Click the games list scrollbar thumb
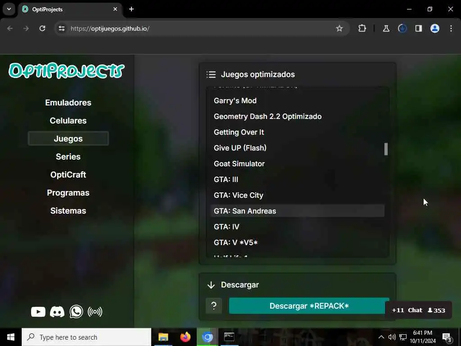 point(386,149)
